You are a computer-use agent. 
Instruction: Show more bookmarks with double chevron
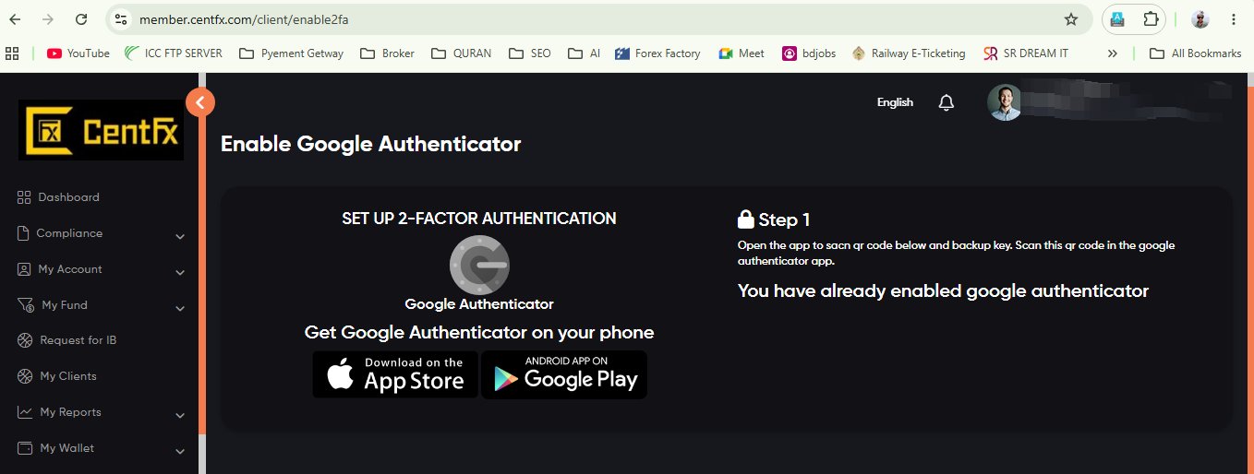pyautogui.click(x=1113, y=53)
